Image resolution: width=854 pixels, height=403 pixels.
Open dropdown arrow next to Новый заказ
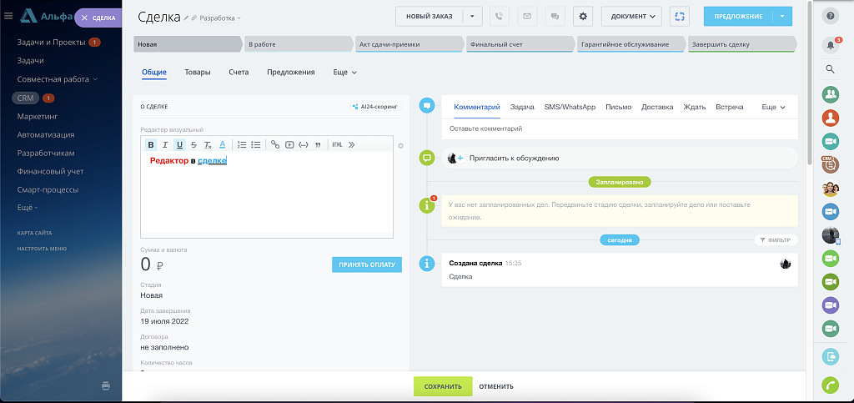(473, 16)
